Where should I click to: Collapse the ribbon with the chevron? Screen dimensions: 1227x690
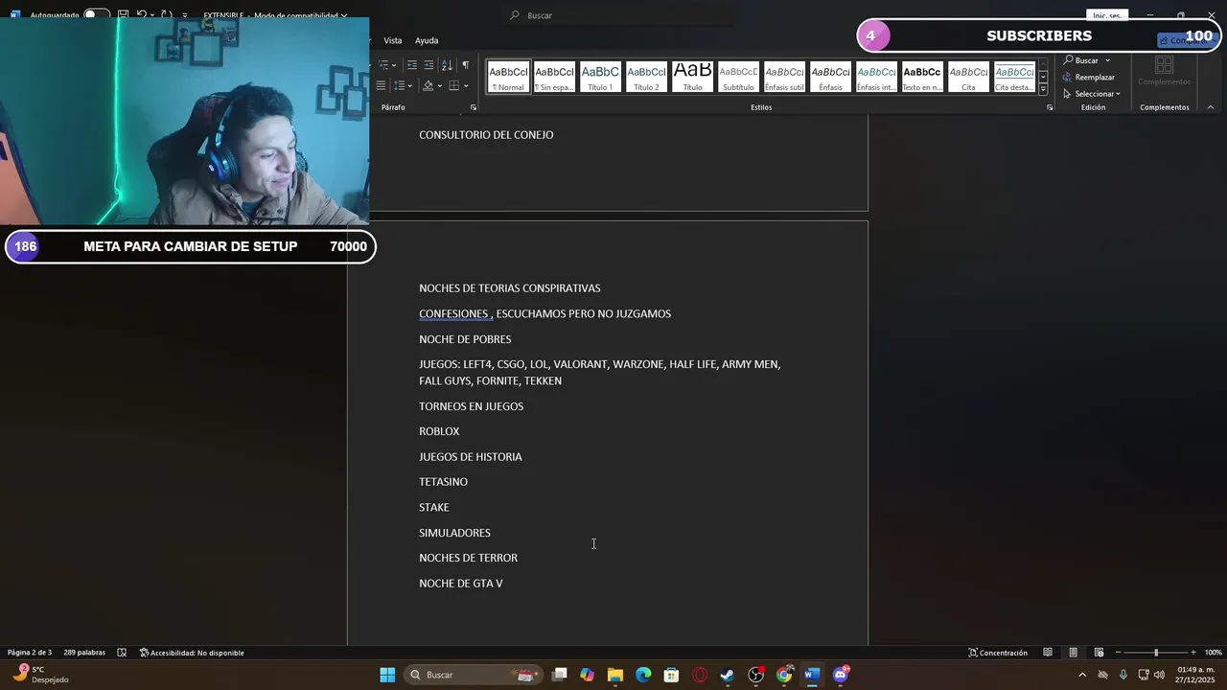(1211, 107)
